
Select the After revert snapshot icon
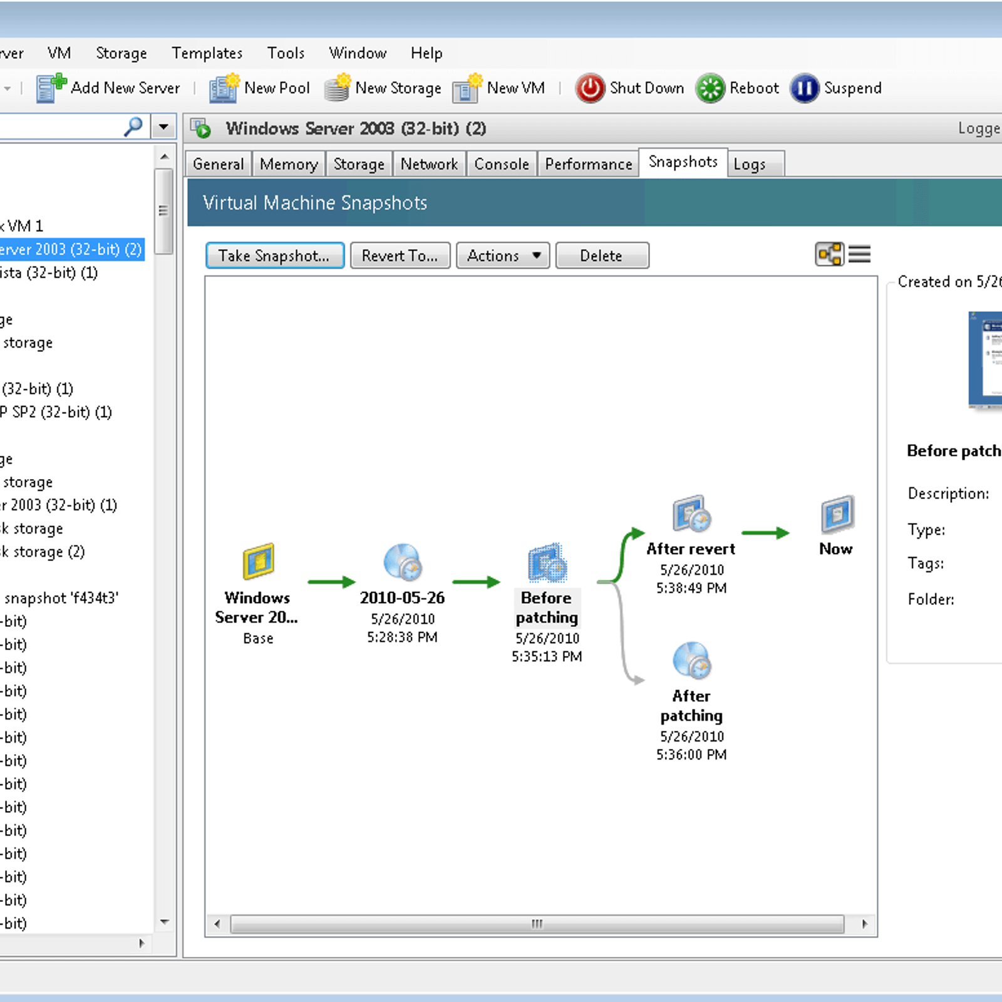[692, 514]
